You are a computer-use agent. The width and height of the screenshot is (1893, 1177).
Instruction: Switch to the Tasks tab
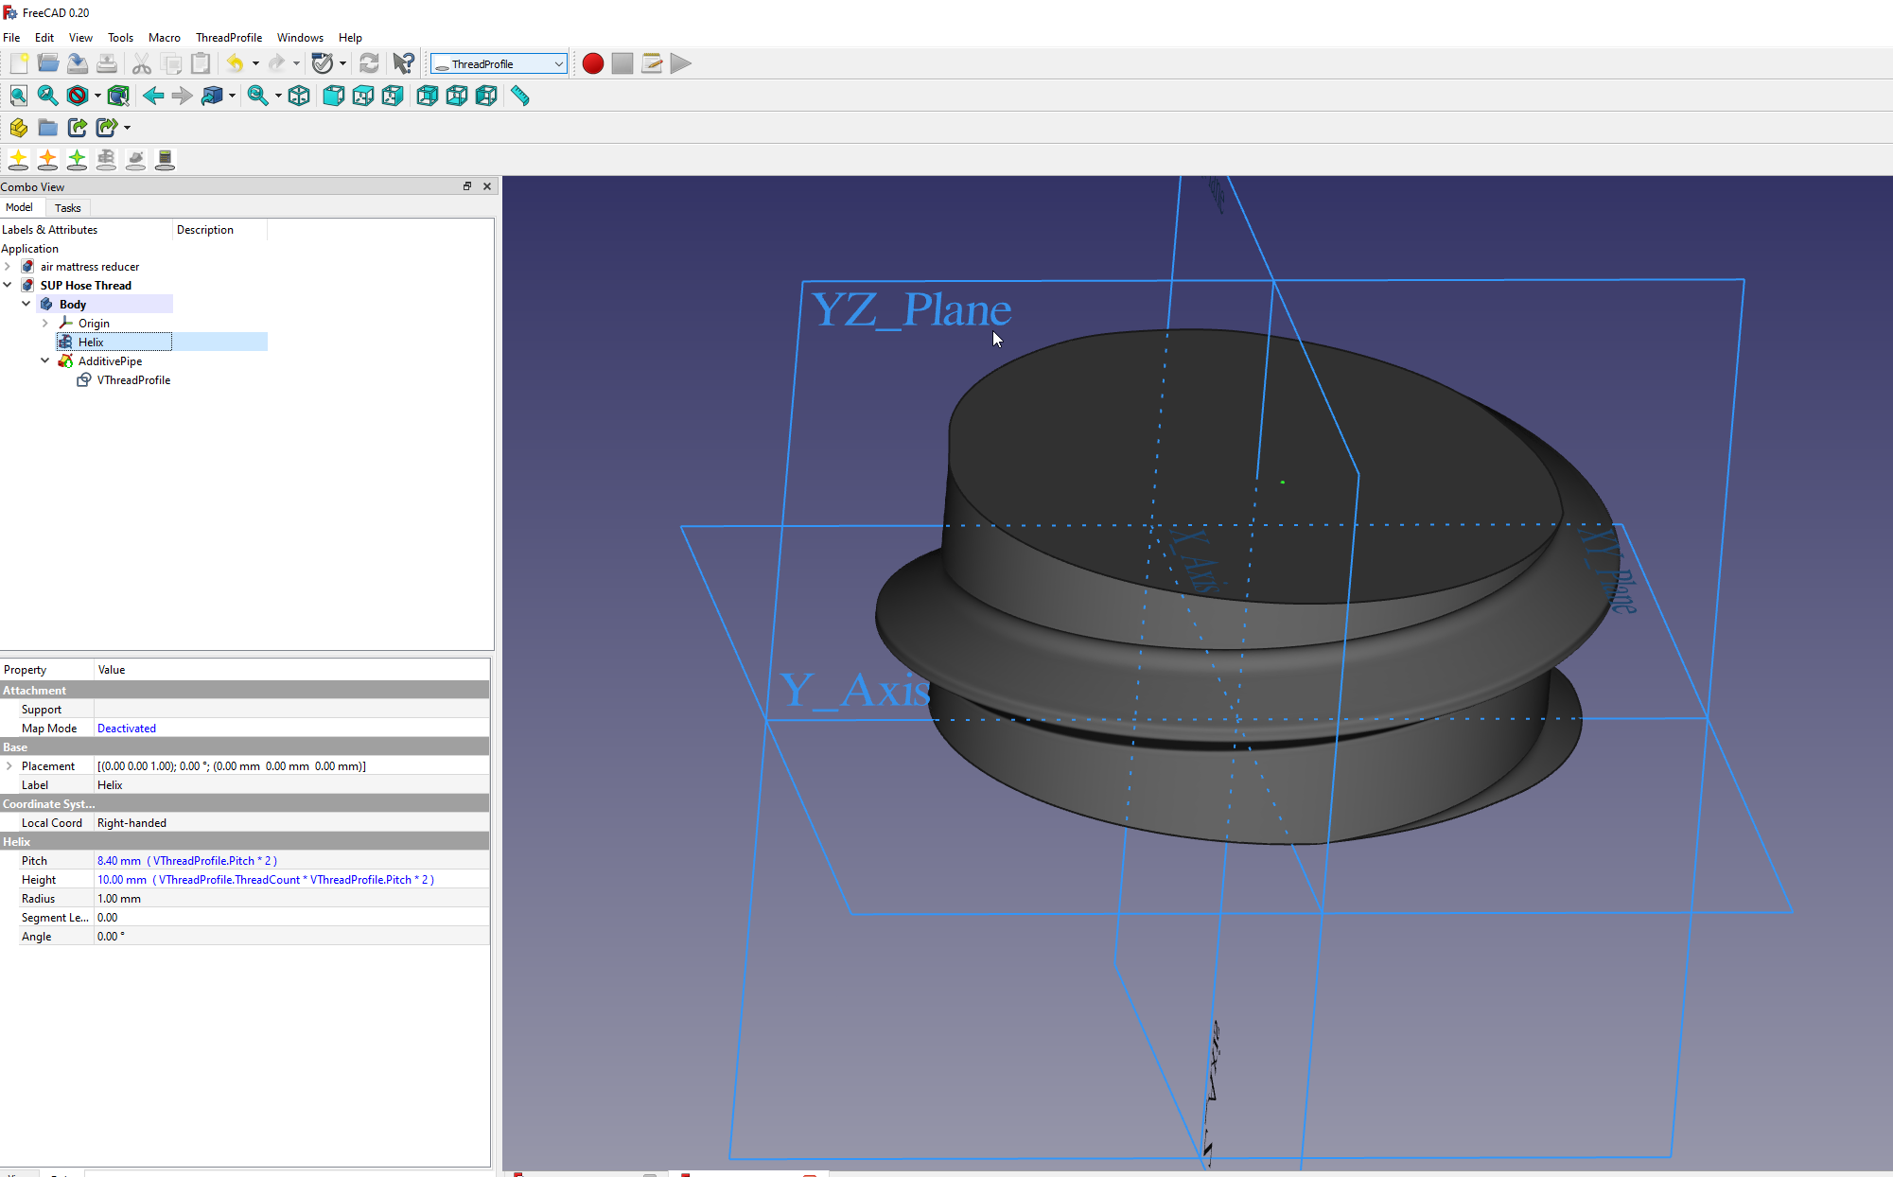[x=67, y=208]
